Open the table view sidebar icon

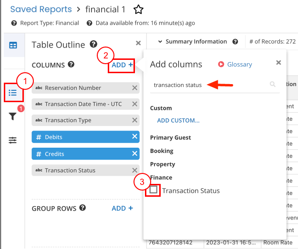coord(13,46)
